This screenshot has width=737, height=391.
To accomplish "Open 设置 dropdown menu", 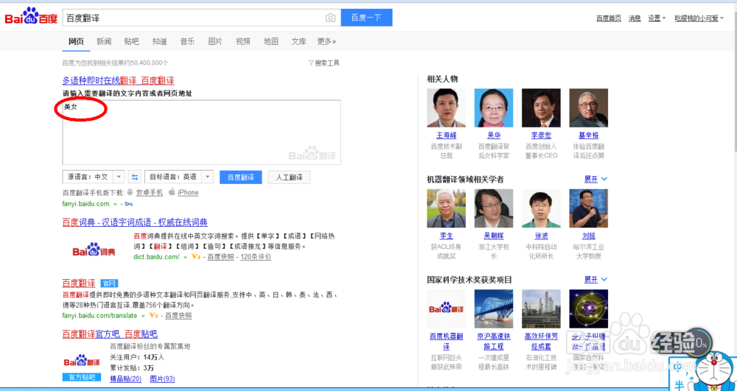I will 657,18.
